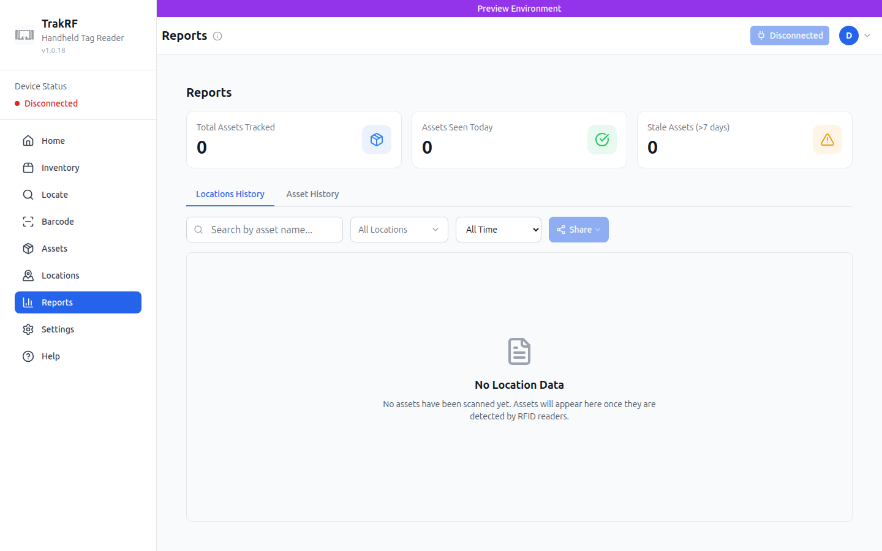The width and height of the screenshot is (882, 551).
Task: Open Settings via the gear icon
Action: pos(28,329)
